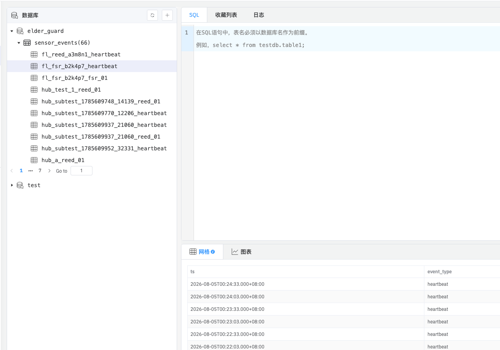Click the database icon beside 数据库 header
This screenshot has width=500, height=350.
[14, 15]
